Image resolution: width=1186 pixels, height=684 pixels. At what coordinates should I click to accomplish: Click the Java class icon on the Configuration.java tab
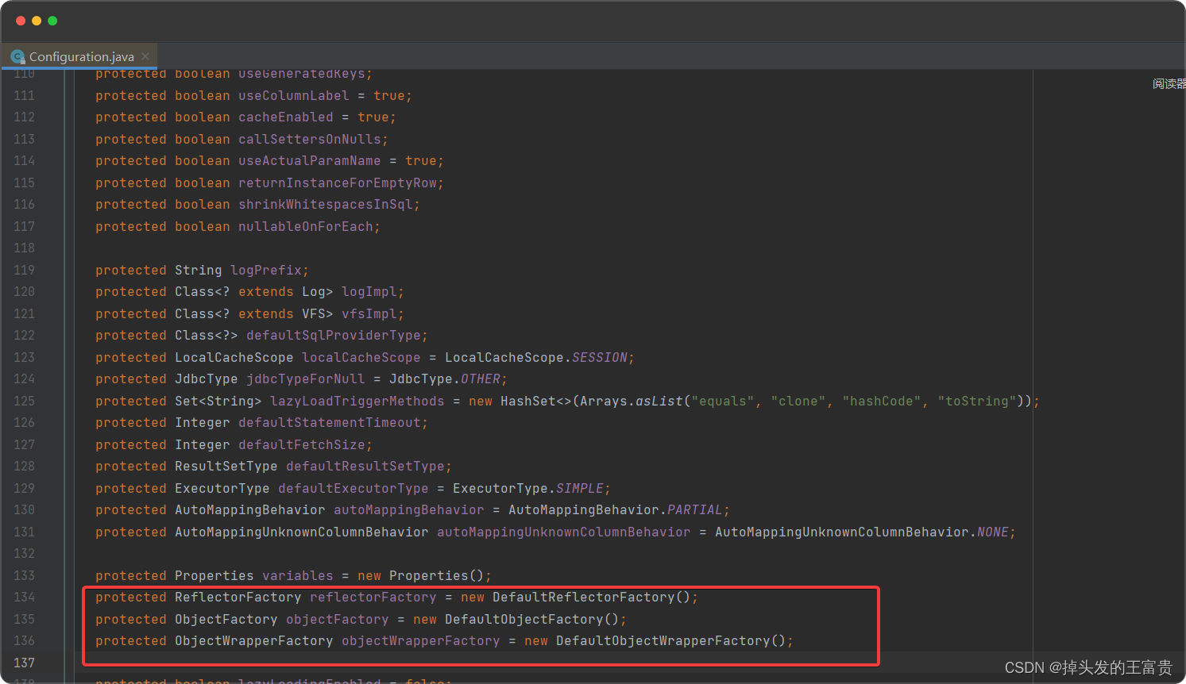coord(17,57)
